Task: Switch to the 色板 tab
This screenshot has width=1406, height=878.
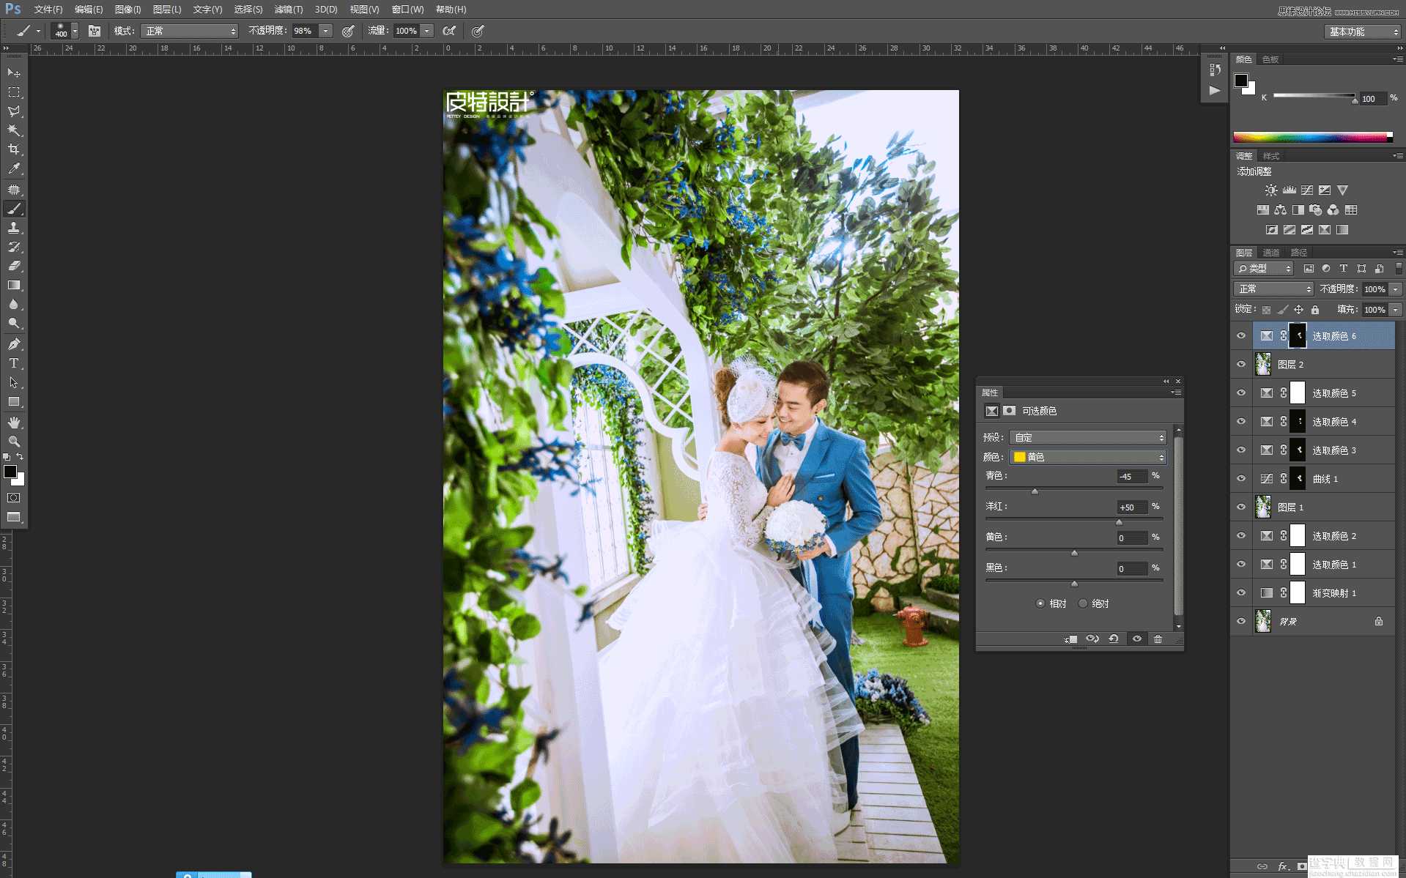Action: [x=1270, y=59]
